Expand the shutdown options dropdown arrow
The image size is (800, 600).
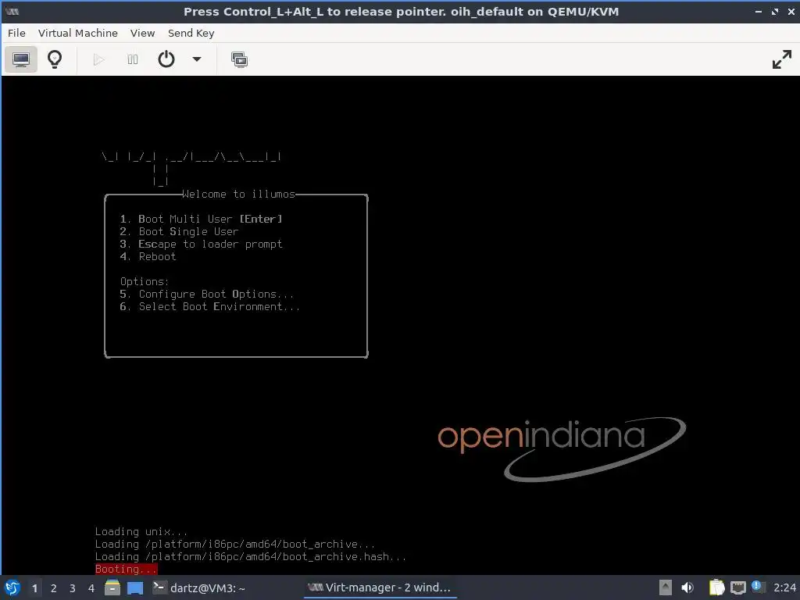(196, 59)
